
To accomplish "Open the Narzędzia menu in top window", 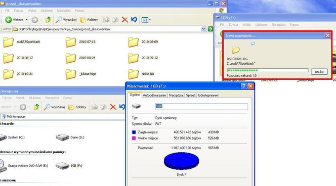I will coord(64,11).
